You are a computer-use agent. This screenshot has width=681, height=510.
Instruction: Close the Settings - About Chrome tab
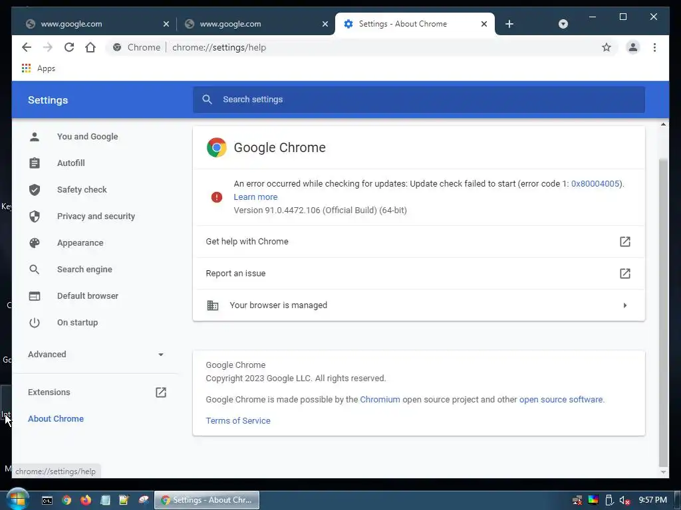pyautogui.click(x=484, y=24)
